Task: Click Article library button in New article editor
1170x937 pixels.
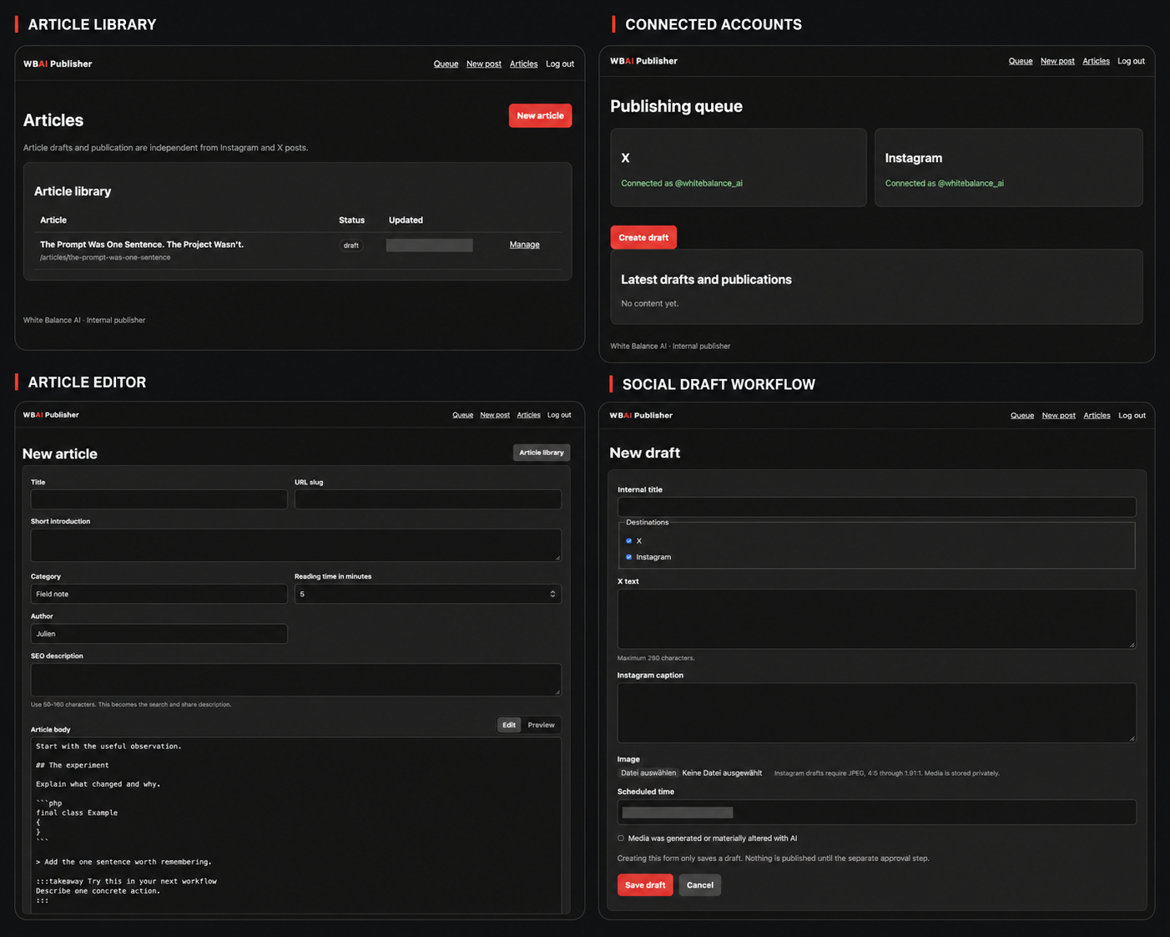Action: tap(542, 453)
